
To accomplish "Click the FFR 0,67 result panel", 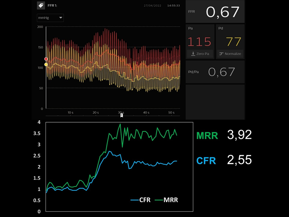I will tap(215, 12).
